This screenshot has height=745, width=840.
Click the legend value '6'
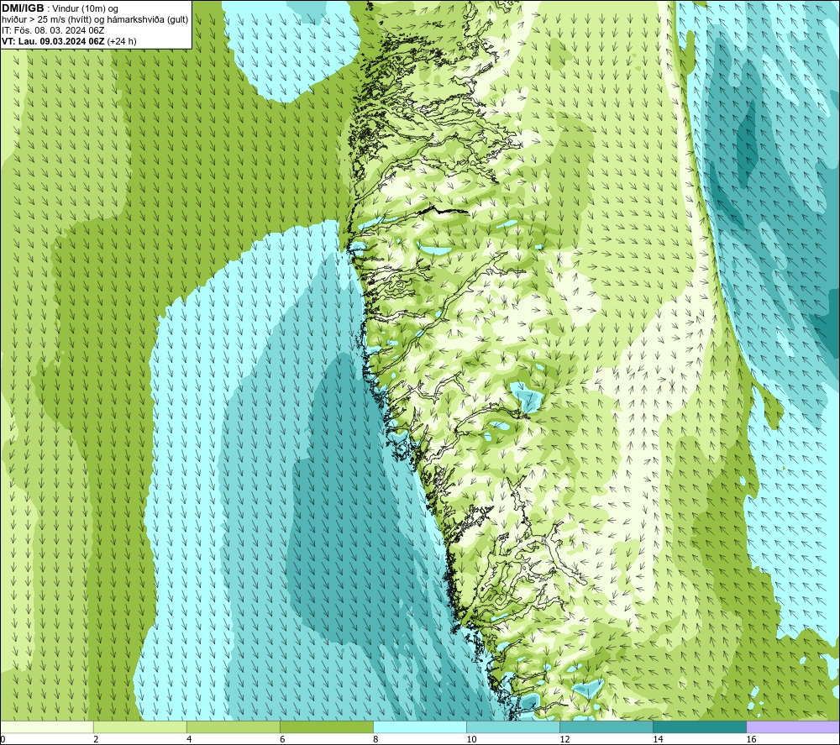pyautogui.click(x=282, y=740)
